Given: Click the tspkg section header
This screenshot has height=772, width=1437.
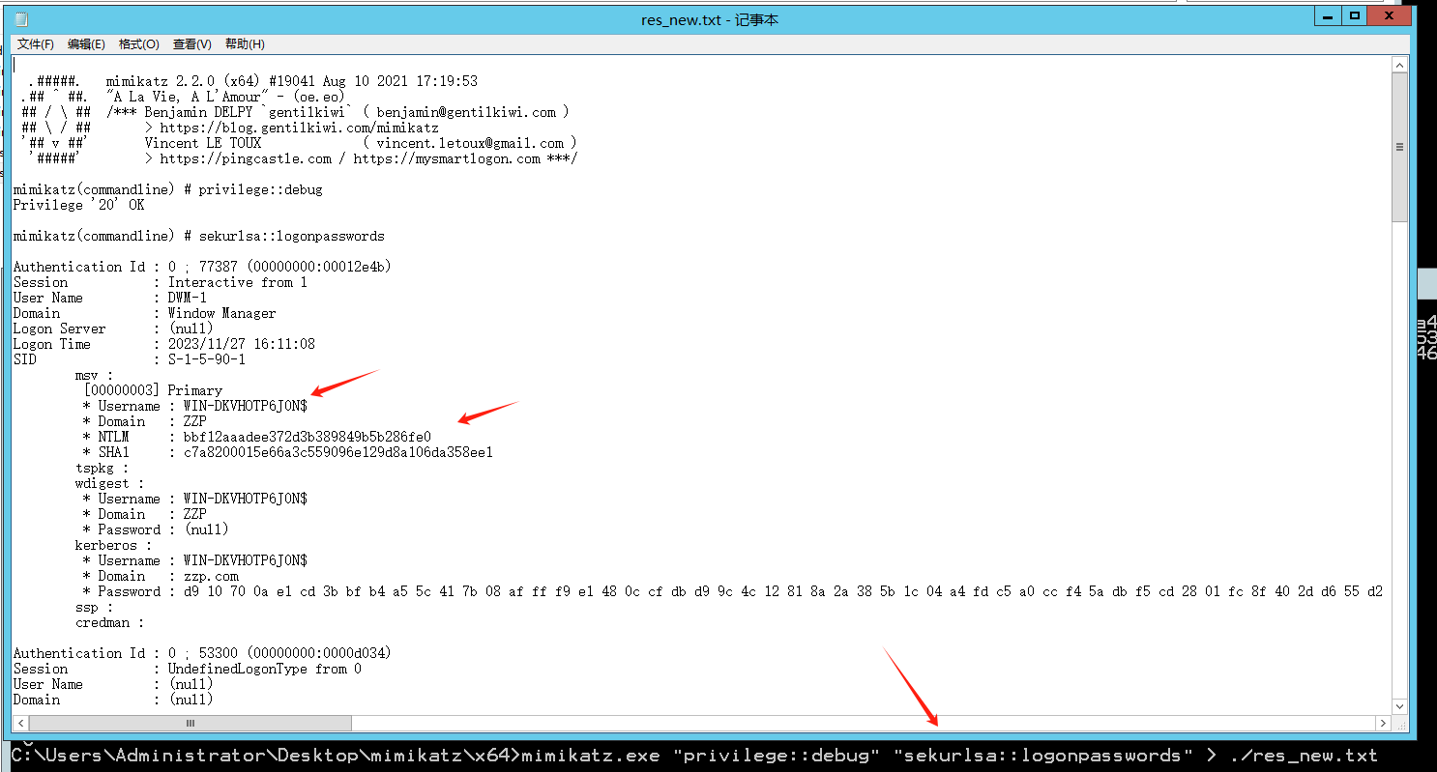Looking at the screenshot, I should (102, 468).
